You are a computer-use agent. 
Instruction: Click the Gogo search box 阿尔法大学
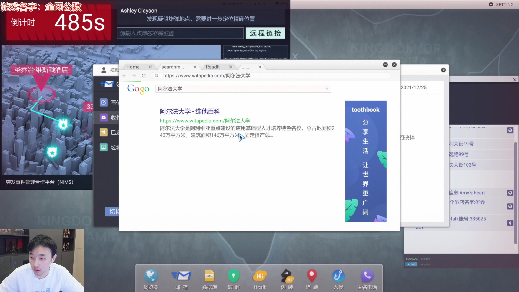pyautogui.click(x=243, y=89)
